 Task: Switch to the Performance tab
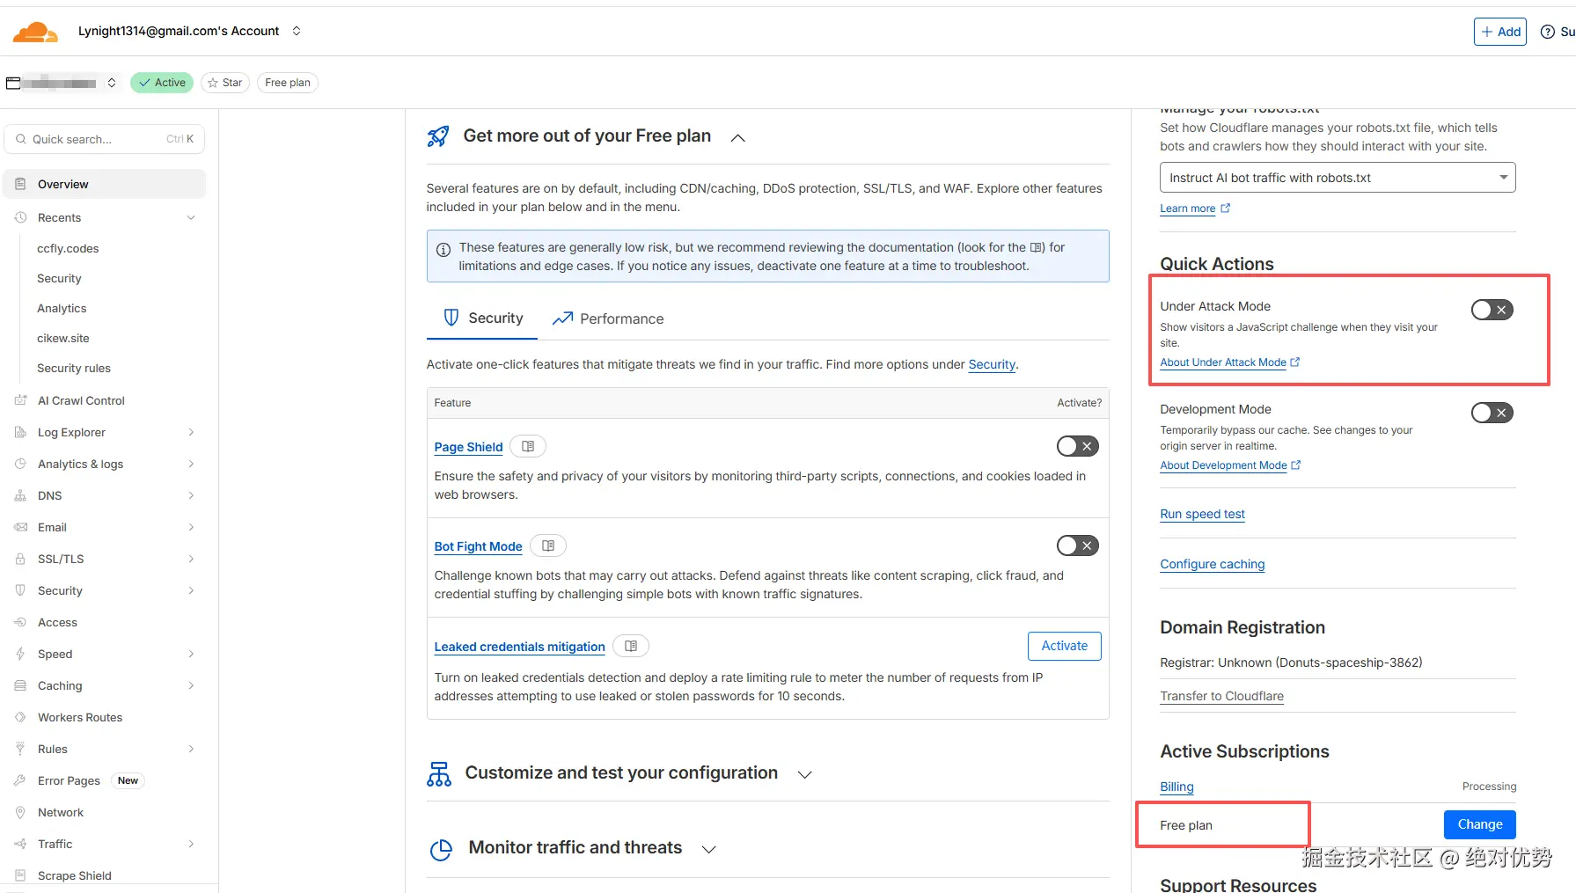click(x=608, y=318)
